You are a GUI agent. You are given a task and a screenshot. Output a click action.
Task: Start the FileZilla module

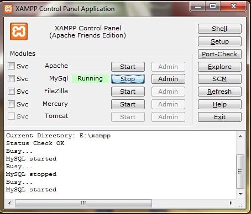point(128,92)
